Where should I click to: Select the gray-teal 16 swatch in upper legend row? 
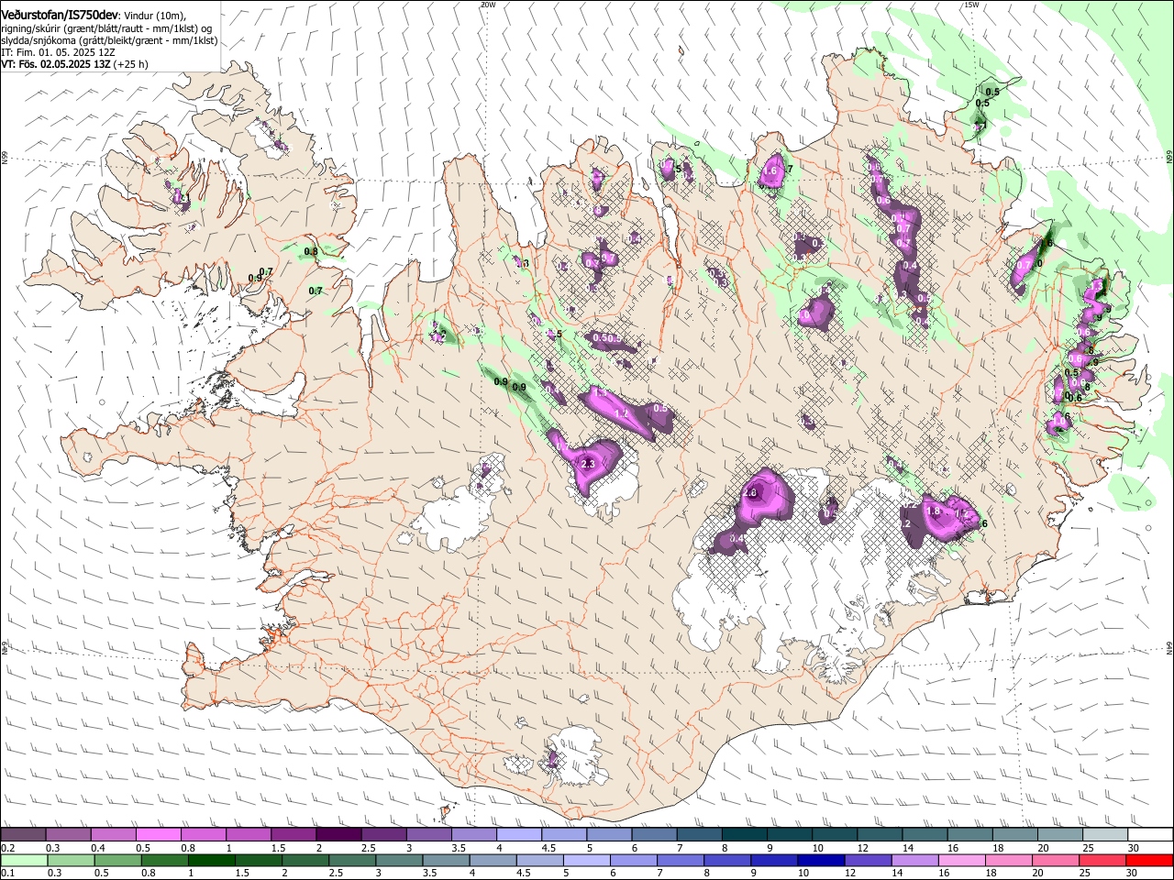pos(970,835)
